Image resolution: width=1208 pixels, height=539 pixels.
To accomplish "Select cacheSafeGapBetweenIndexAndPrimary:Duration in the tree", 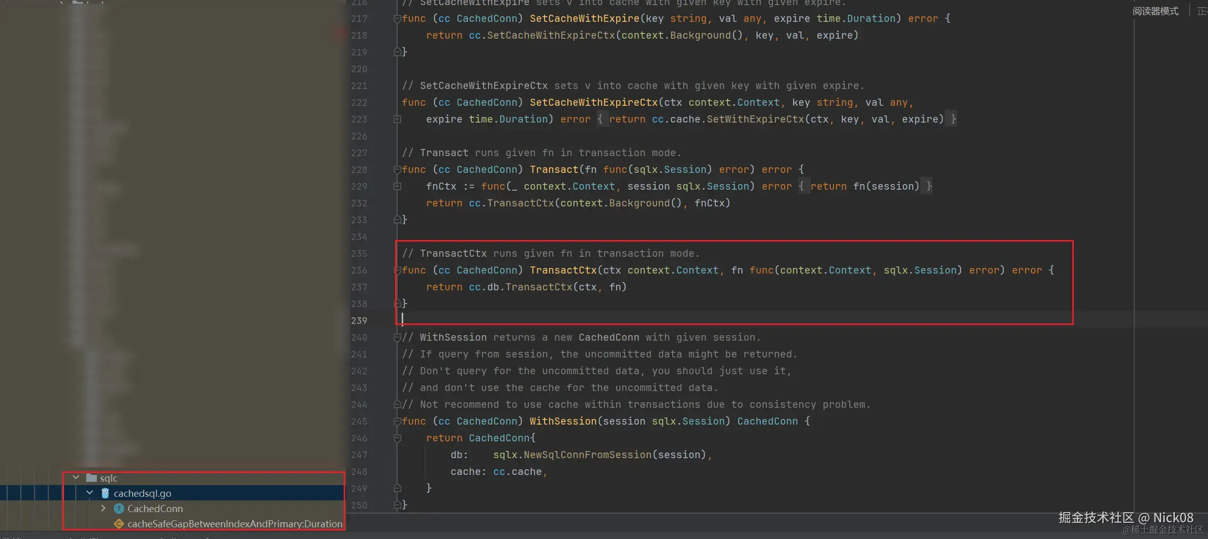I will pyautogui.click(x=235, y=524).
